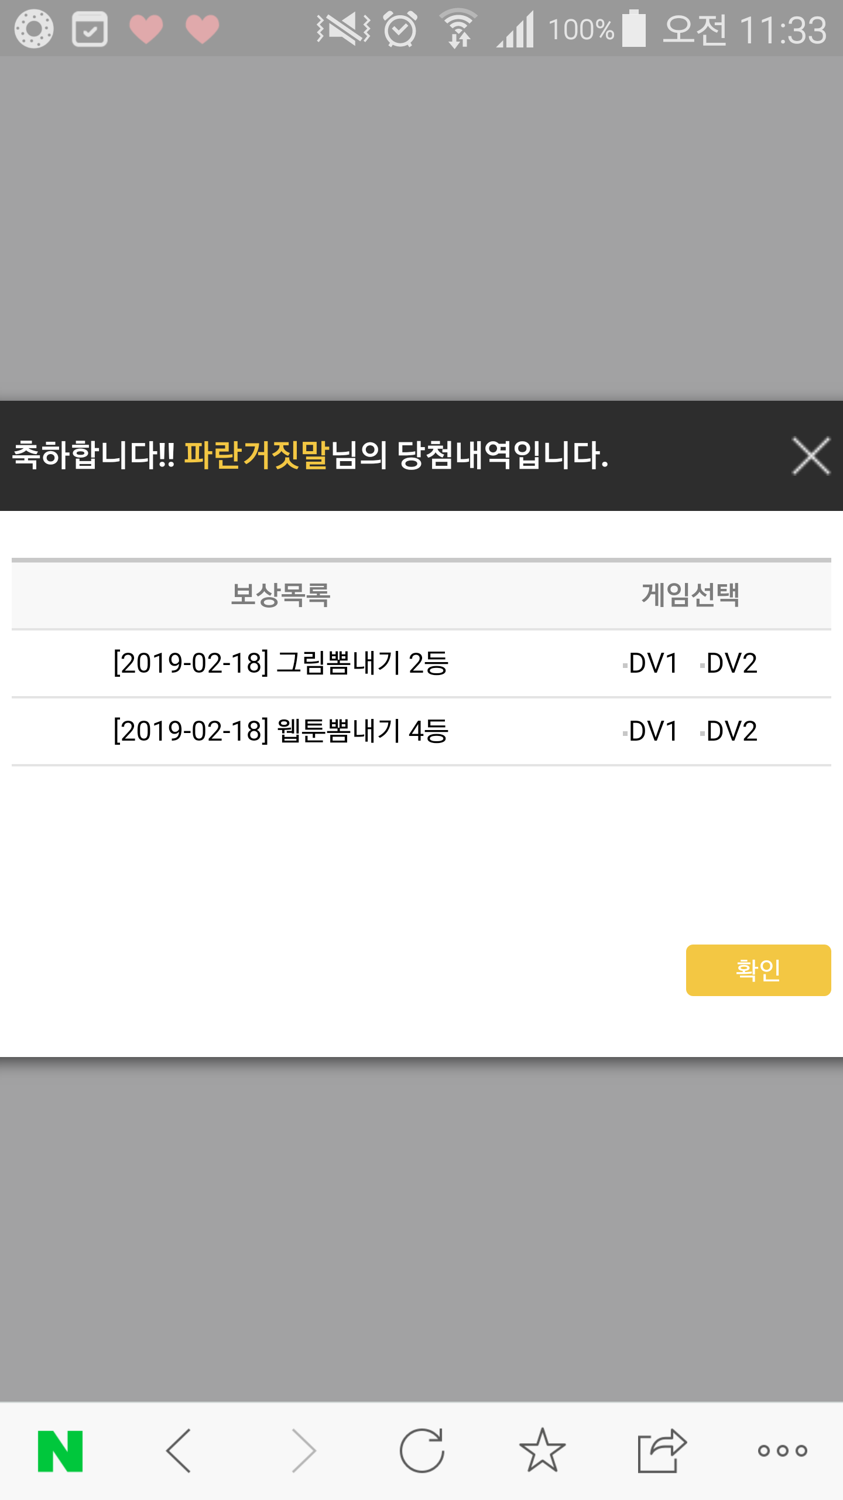The image size is (843, 1500).
Task: Tap the 게임선택 column header
Action: point(690,595)
